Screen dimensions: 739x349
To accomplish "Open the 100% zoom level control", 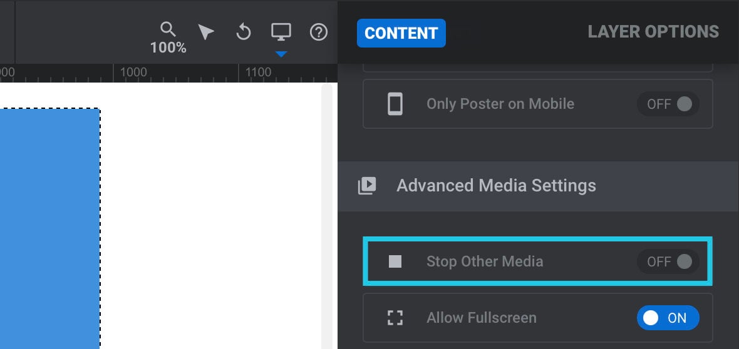I will 168,48.
